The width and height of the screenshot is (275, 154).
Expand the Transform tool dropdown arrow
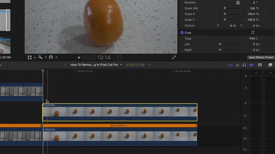(x=34, y=57)
